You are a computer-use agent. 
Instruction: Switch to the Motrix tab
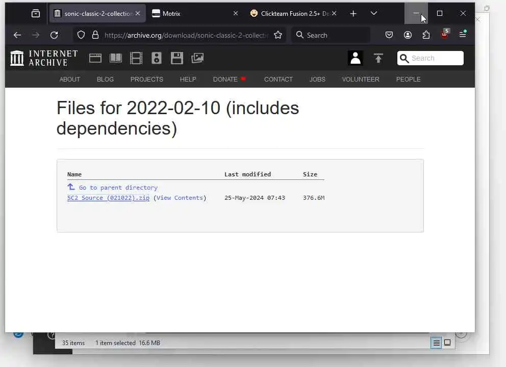pos(195,14)
